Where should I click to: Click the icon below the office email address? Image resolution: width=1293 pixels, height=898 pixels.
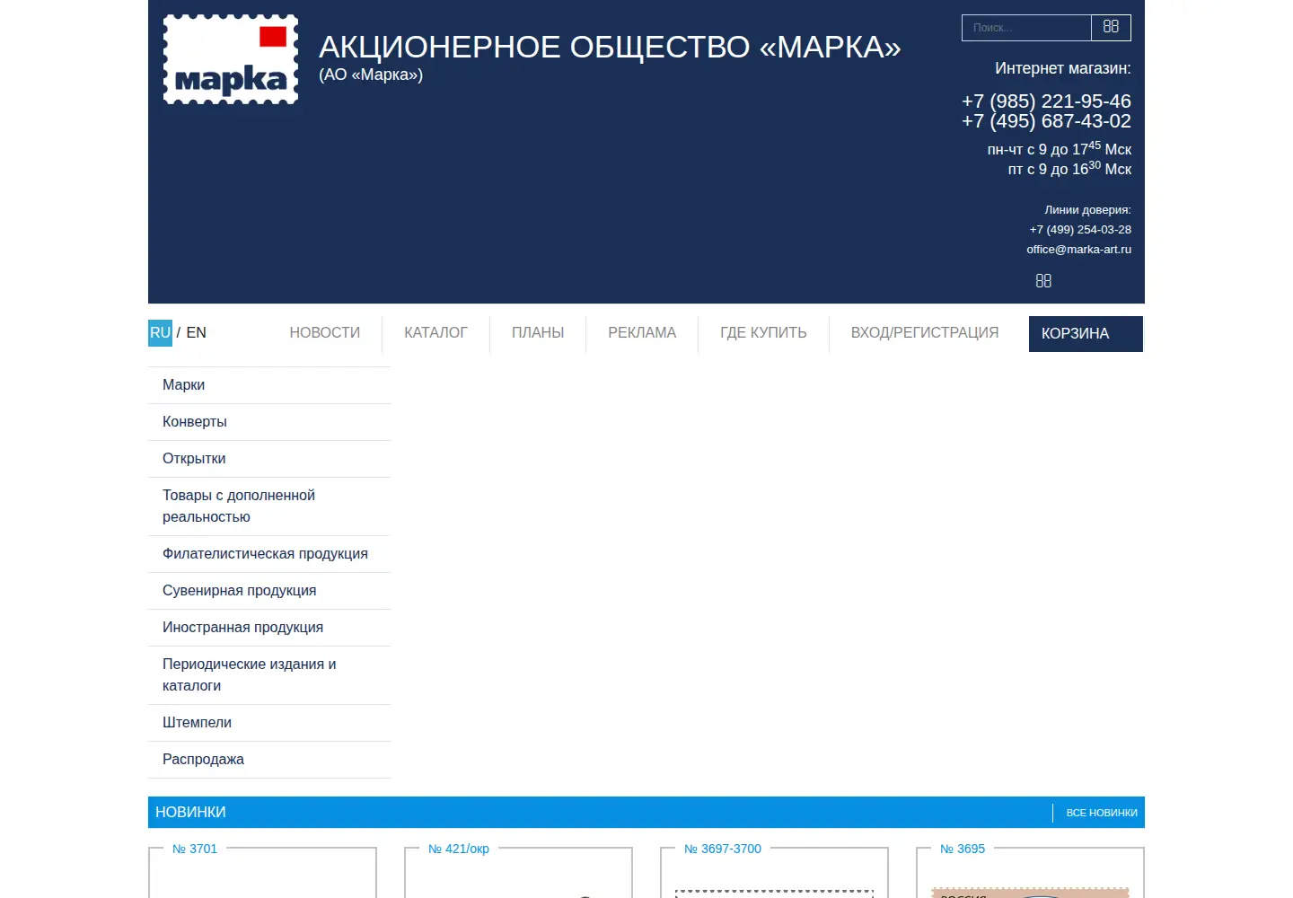coord(1043,281)
